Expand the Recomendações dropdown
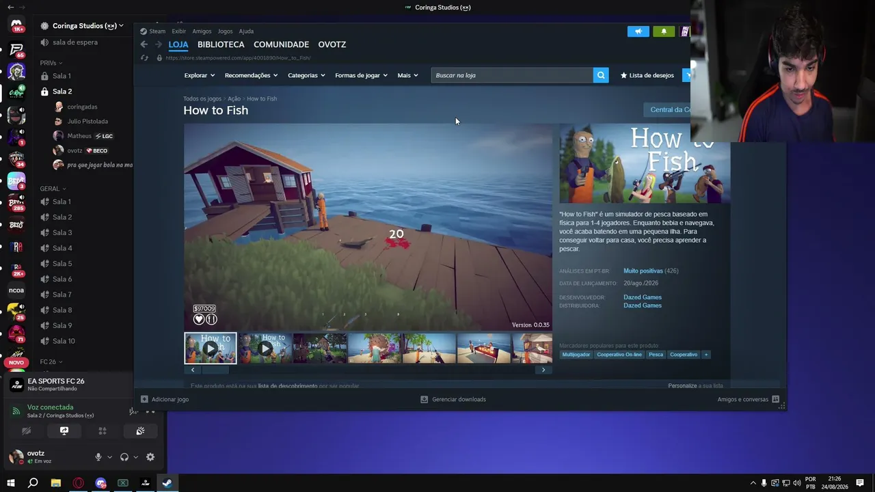The image size is (875, 492). [x=251, y=75]
